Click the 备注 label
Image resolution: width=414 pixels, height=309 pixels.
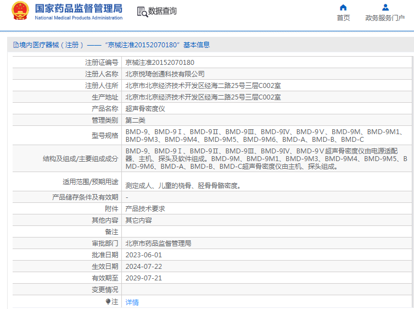pos(111,232)
